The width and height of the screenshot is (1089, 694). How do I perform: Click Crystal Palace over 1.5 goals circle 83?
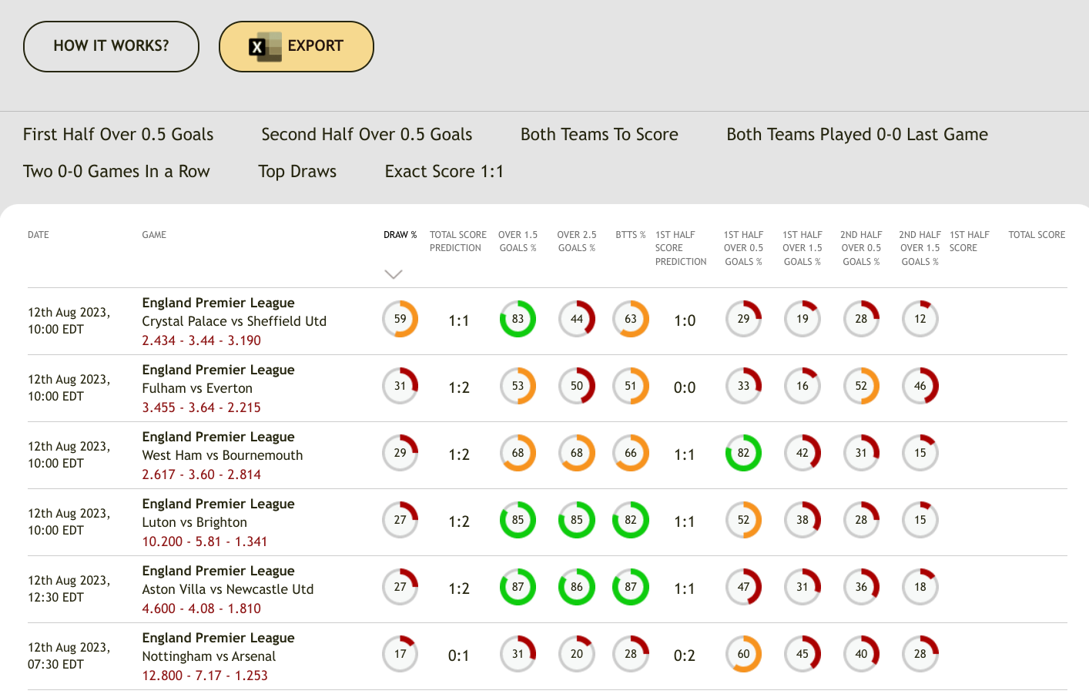pyautogui.click(x=518, y=319)
